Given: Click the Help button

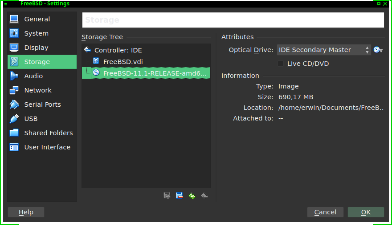Looking at the screenshot, I should (x=26, y=212).
